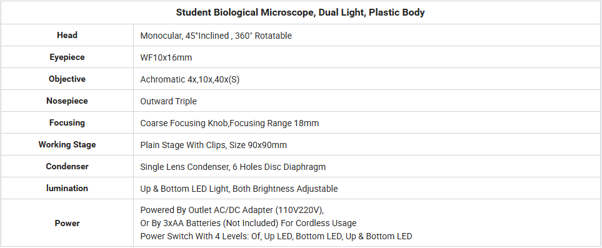Select the Objective row label
Screen dimensions: 602x248
coord(67,79)
